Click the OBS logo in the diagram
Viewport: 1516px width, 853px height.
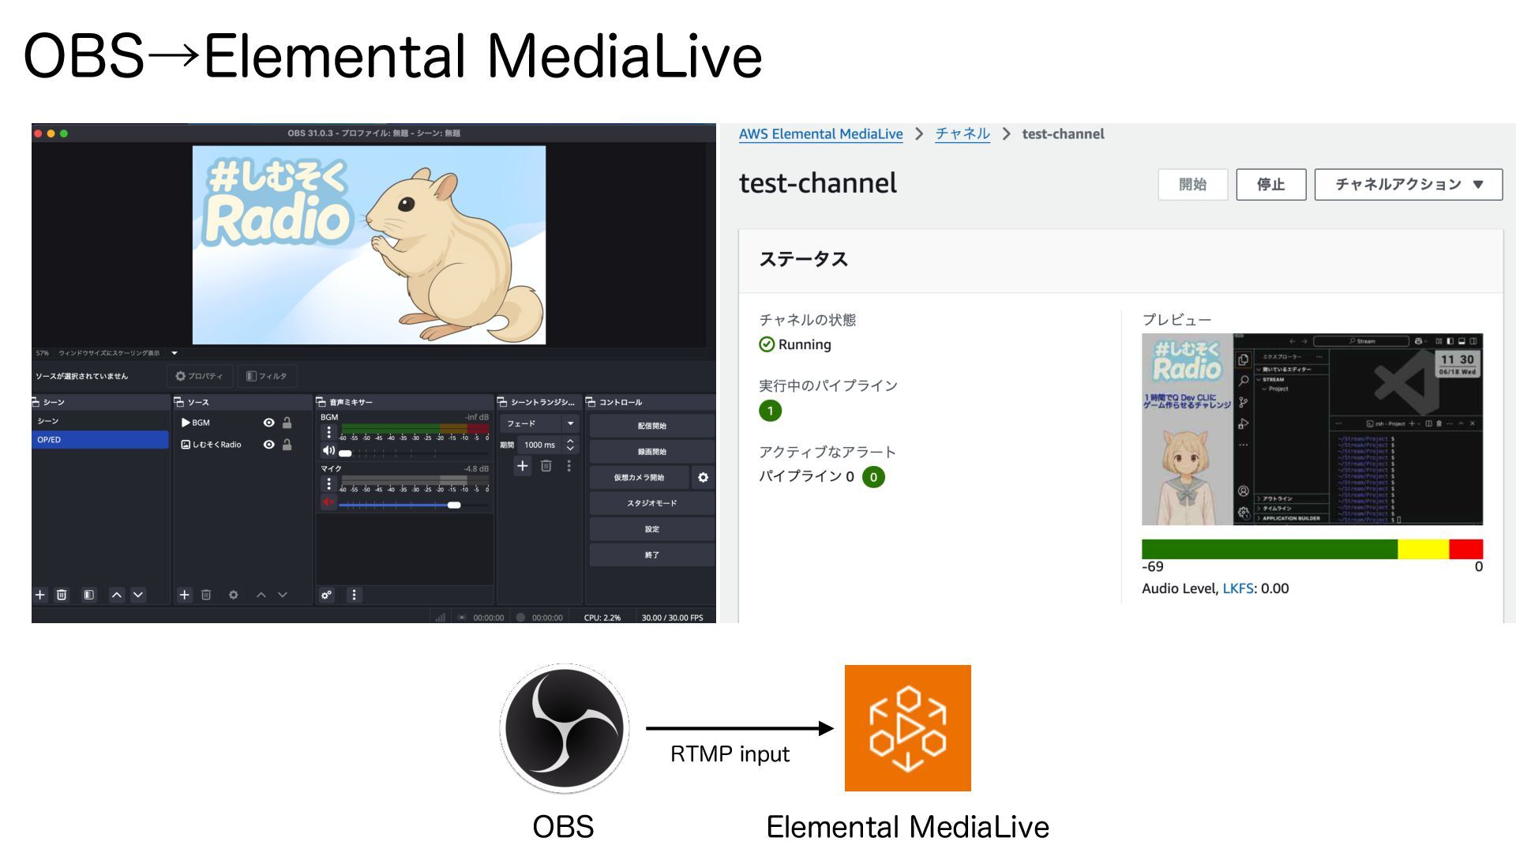(x=564, y=728)
